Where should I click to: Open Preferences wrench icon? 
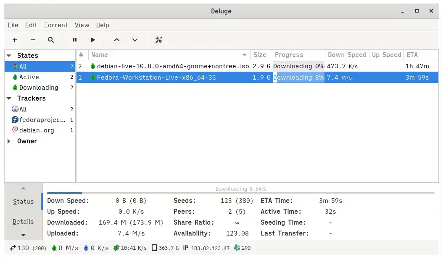(159, 40)
